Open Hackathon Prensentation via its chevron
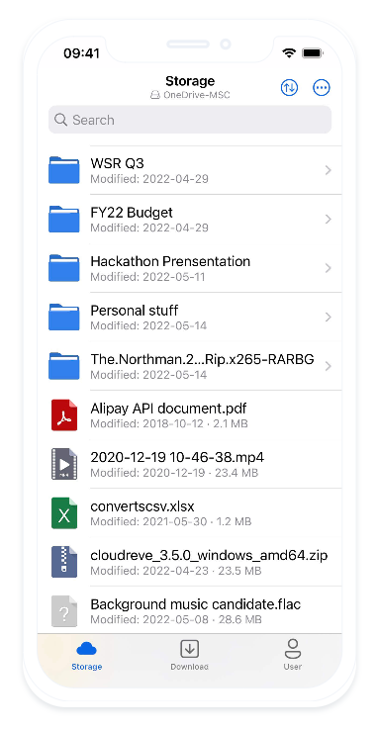Viewport: 379px width, 732px height. (x=329, y=268)
